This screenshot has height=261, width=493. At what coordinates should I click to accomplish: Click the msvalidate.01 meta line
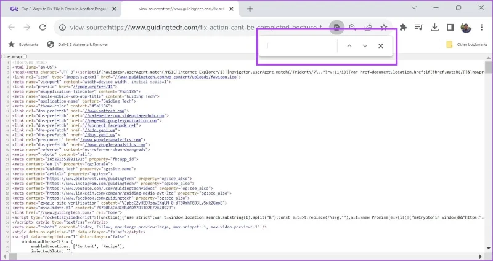click(x=94, y=208)
